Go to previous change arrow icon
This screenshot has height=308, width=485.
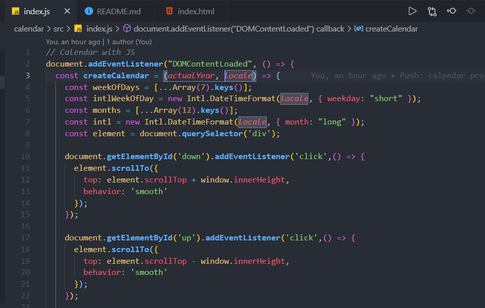[x=451, y=11]
